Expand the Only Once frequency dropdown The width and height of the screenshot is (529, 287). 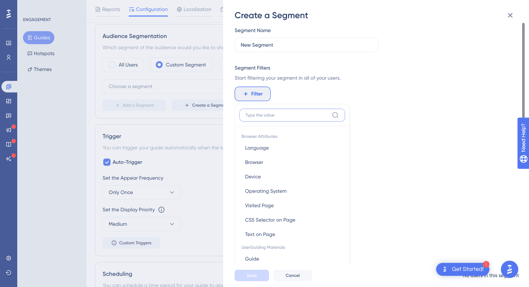(x=142, y=192)
